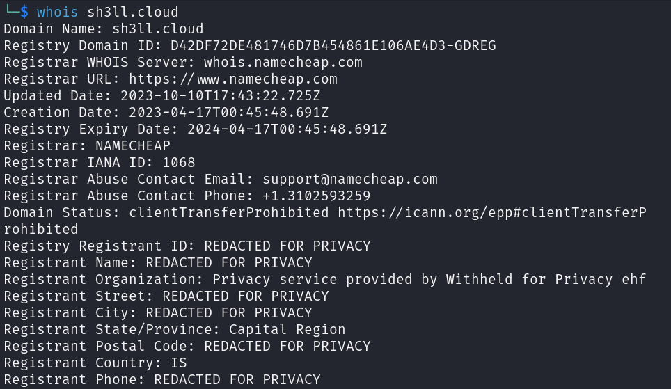671x389 pixels.
Task: Click the Updated Date timestamp
Action: coord(220,96)
